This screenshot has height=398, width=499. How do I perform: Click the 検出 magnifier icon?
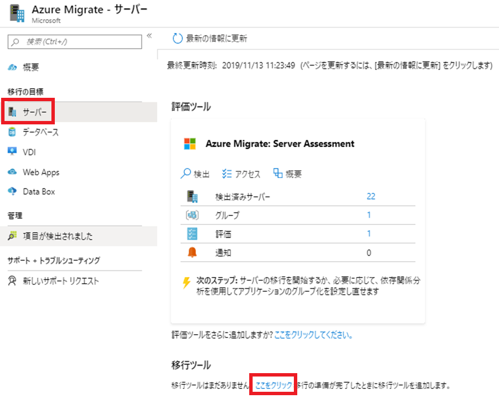point(185,174)
